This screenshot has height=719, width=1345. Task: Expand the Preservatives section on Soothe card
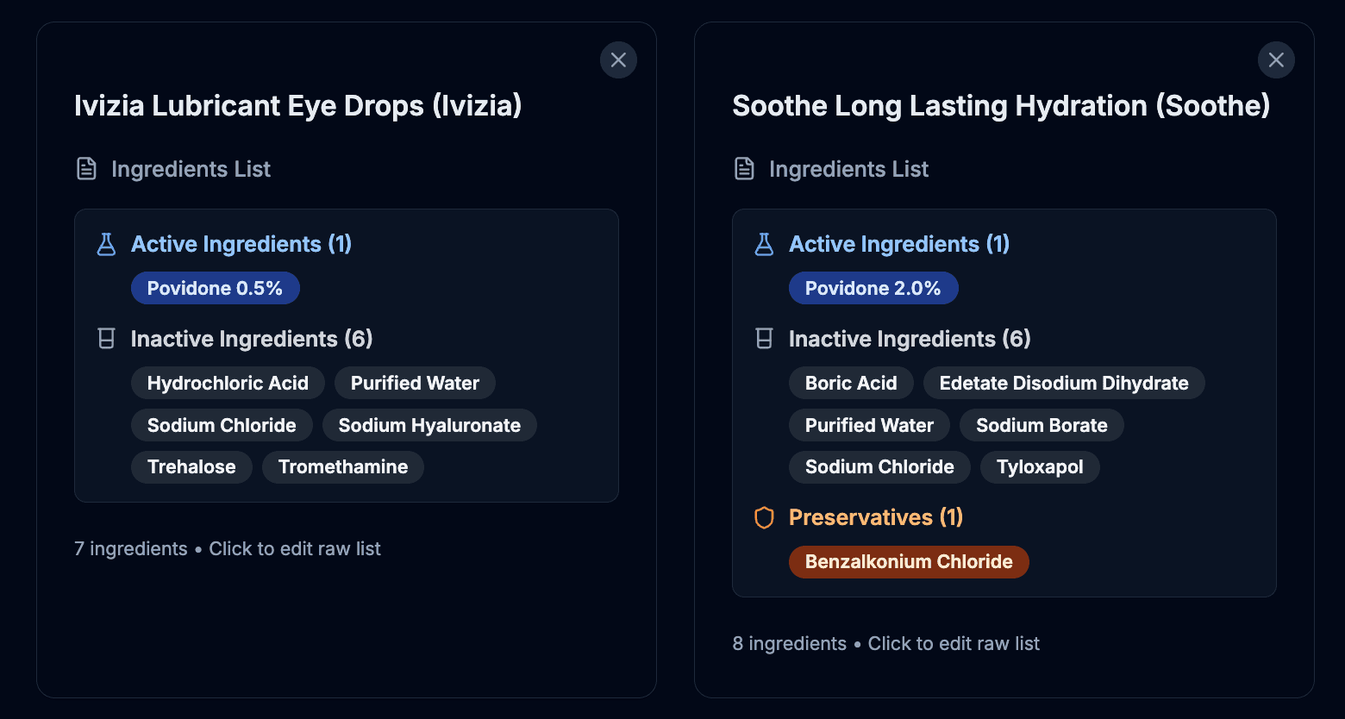[875, 517]
